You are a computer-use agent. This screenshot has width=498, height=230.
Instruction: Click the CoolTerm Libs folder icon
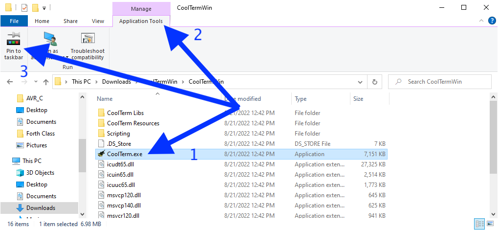click(x=101, y=113)
